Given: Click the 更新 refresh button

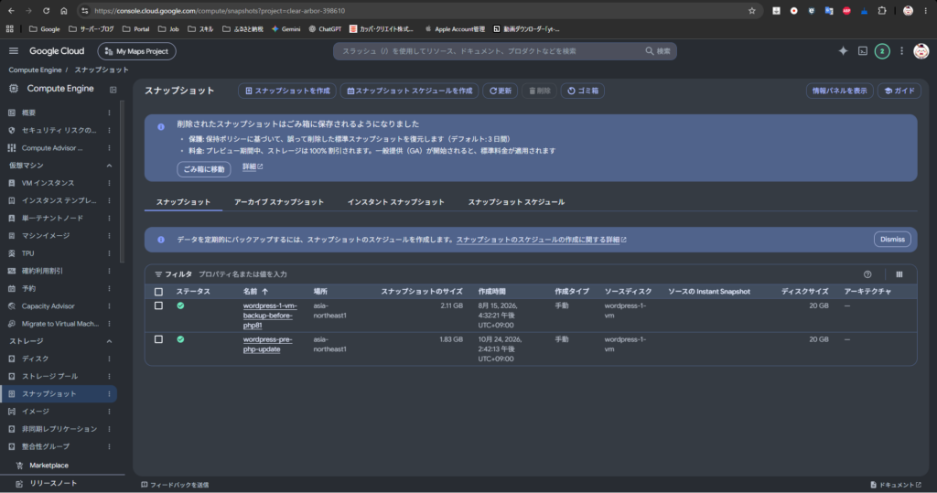Looking at the screenshot, I should pos(501,91).
